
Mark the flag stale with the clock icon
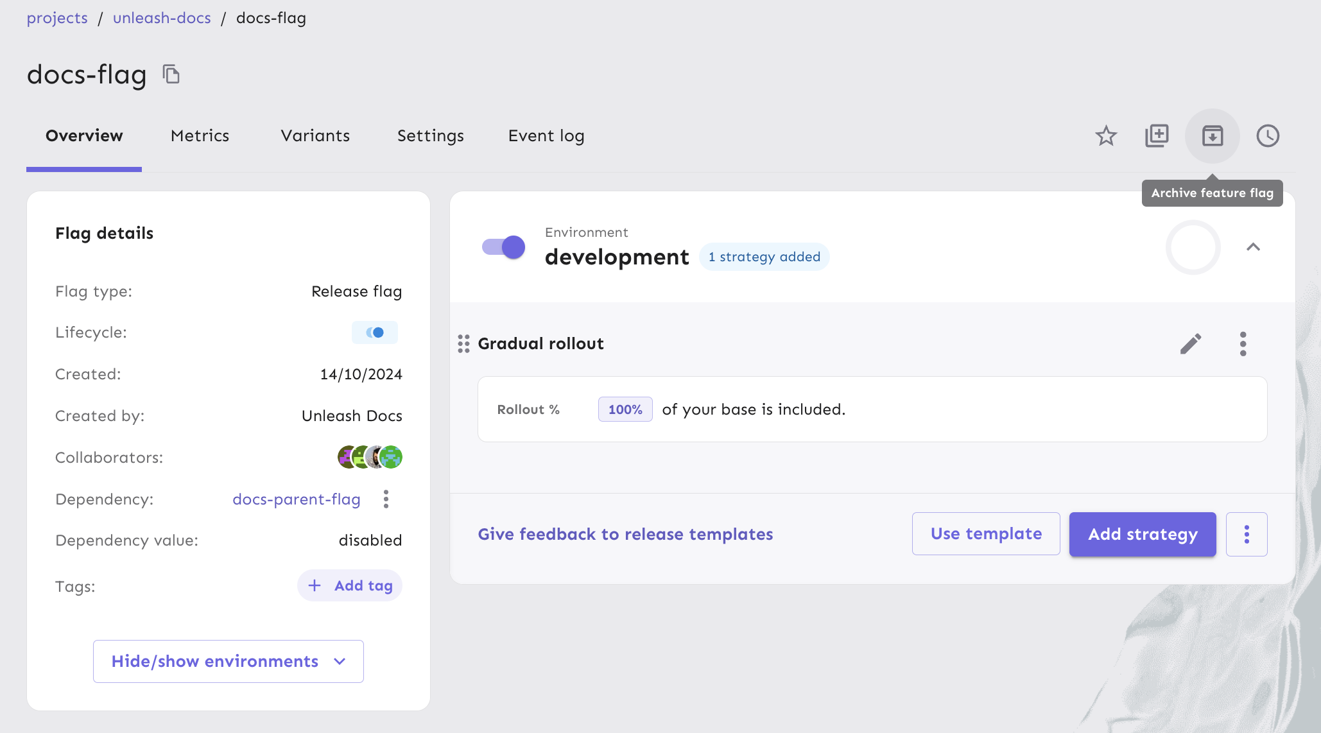(1267, 135)
